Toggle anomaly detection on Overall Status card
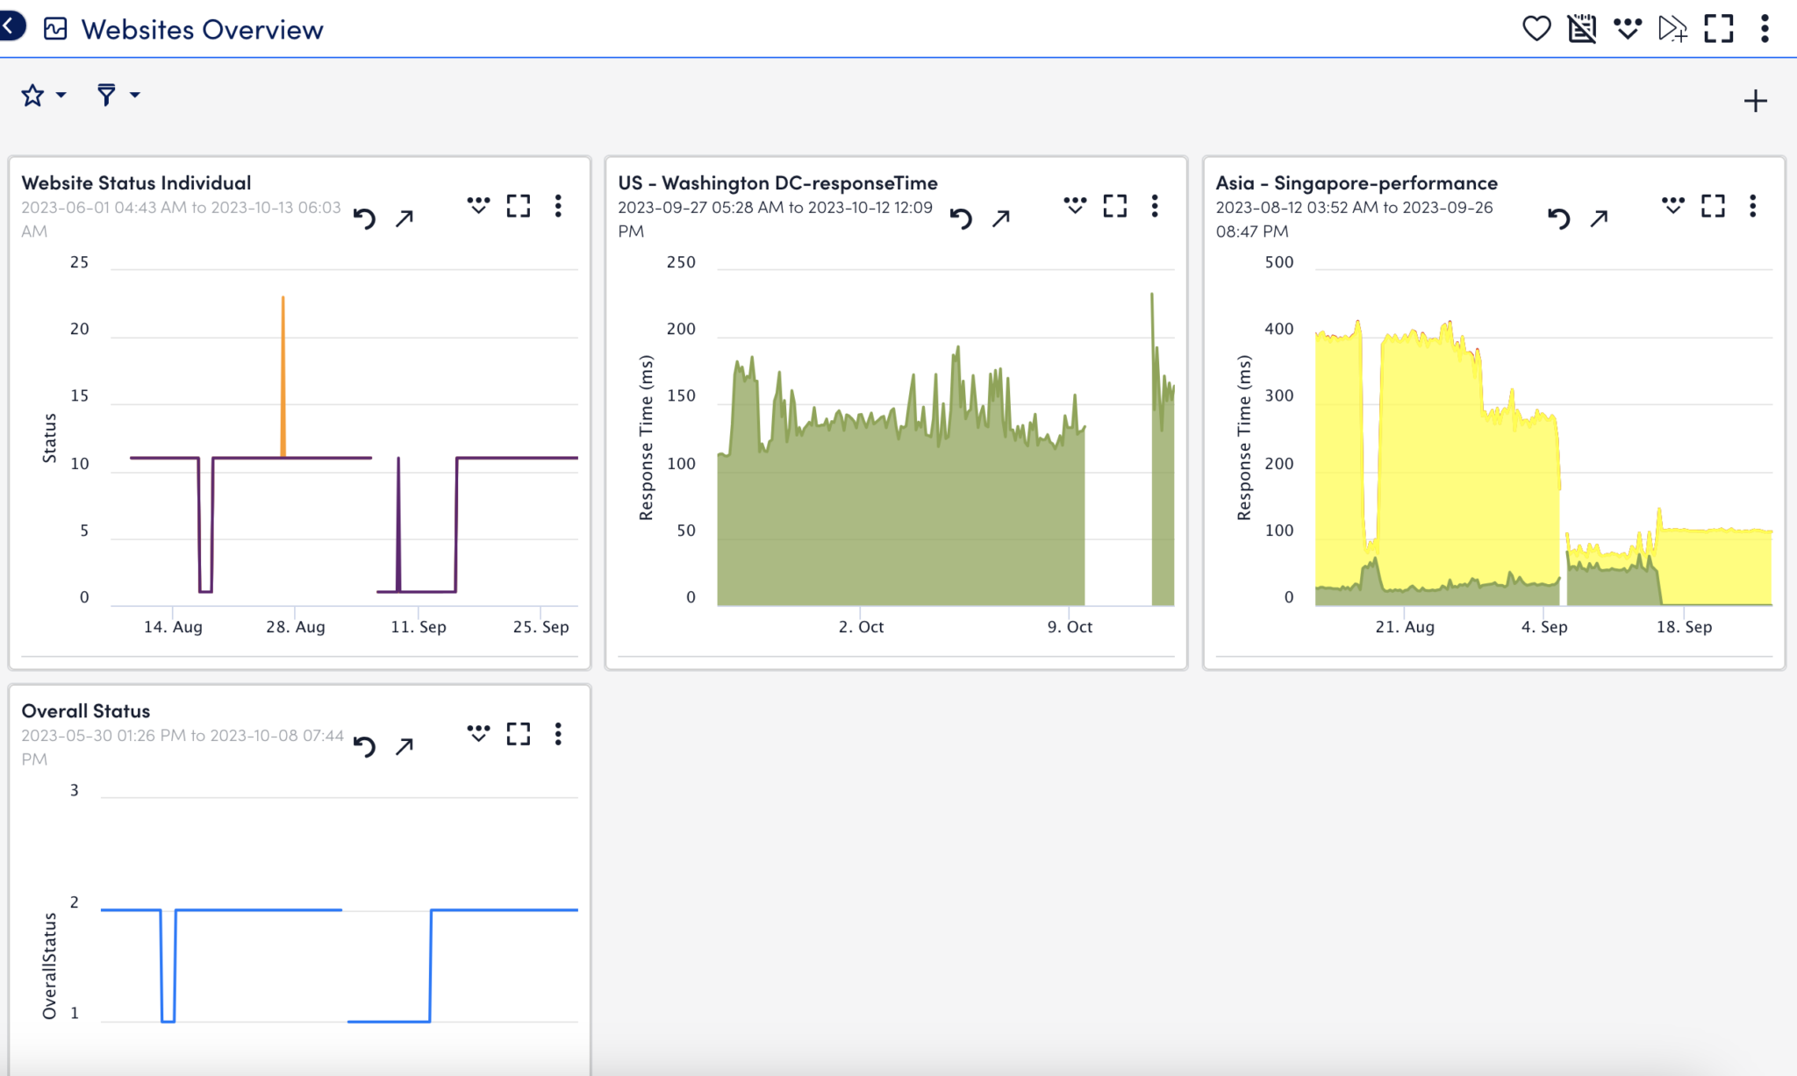The image size is (1797, 1076). pyautogui.click(x=478, y=734)
